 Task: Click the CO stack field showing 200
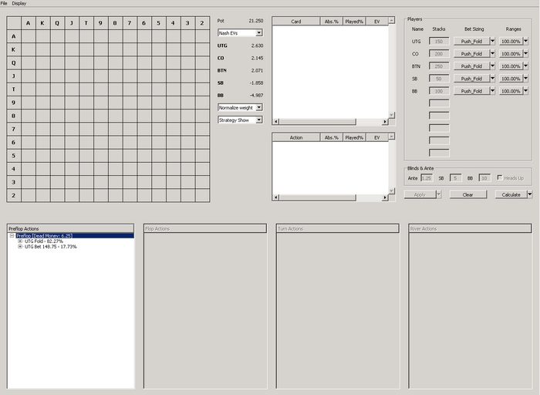pyautogui.click(x=439, y=54)
